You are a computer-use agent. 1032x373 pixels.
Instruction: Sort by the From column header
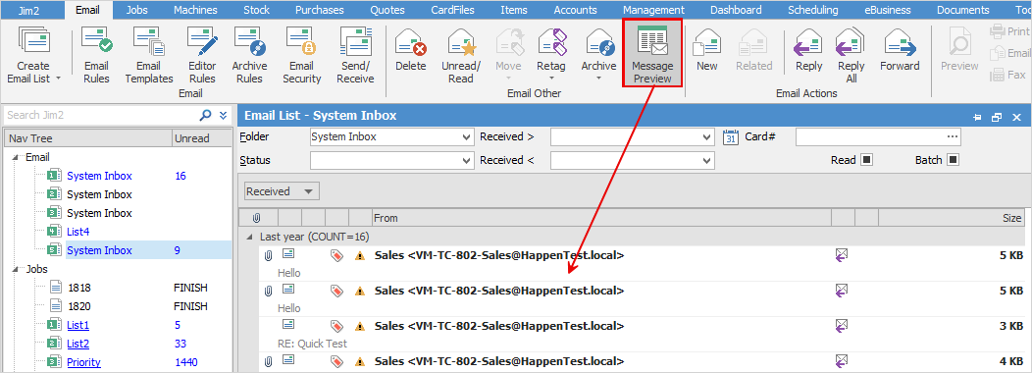tap(601, 218)
